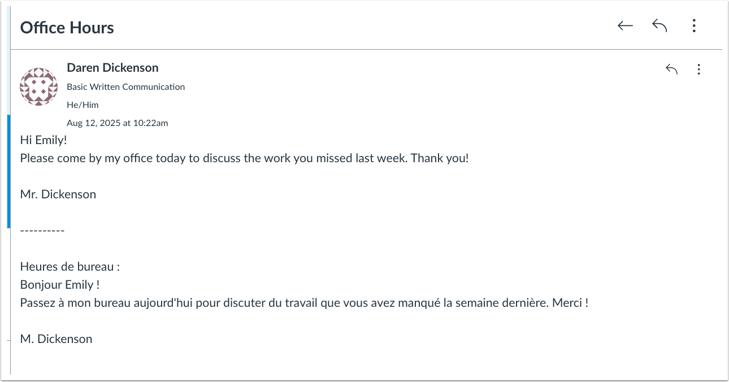Click the Heures de bureau translation line
The image size is (729, 382).
(69, 266)
